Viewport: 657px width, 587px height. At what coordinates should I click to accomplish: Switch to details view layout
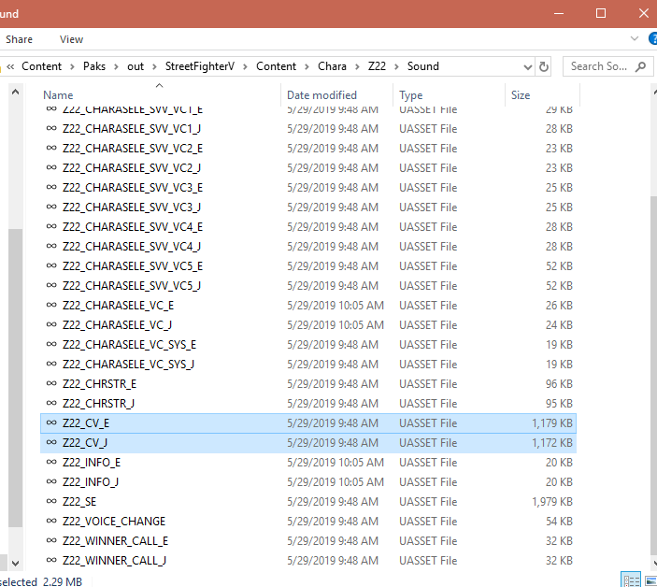tap(631, 580)
